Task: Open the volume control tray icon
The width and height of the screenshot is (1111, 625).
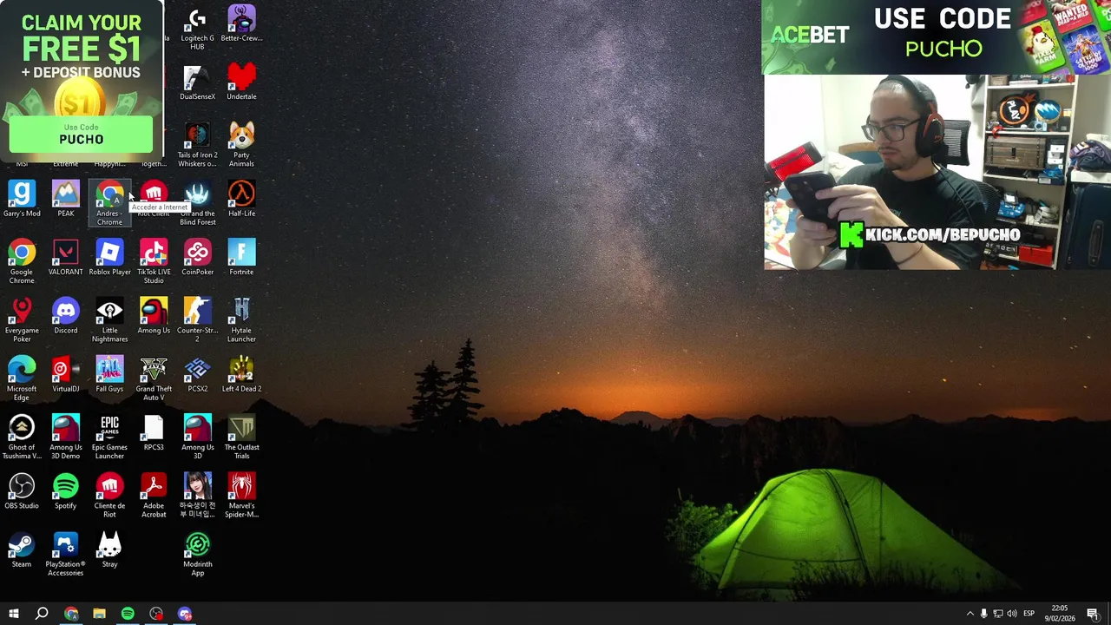Action: 1011,614
